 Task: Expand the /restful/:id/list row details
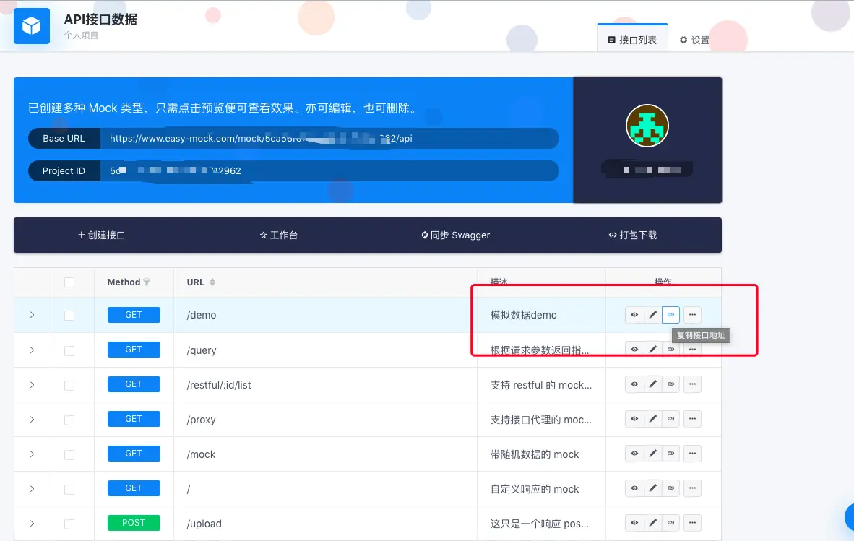click(32, 385)
